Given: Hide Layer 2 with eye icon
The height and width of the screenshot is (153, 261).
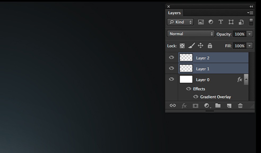Looking at the screenshot, I should (x=171, y=57).
